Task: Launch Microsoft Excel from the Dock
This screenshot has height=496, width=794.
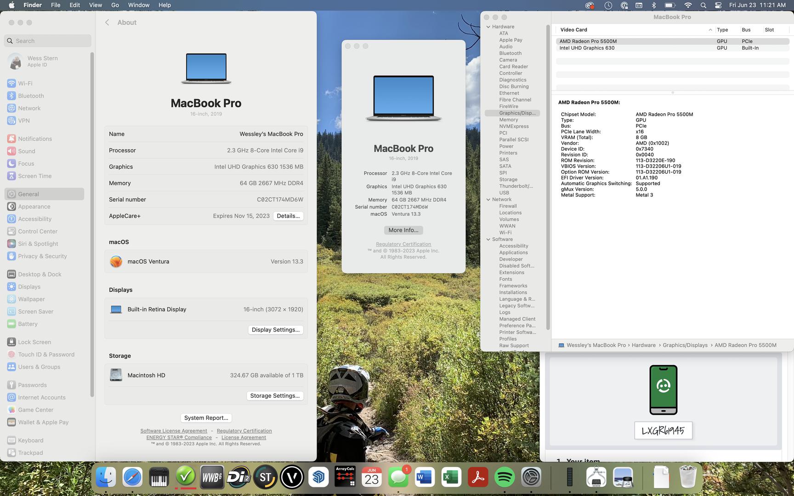Action: click(451, 477)
